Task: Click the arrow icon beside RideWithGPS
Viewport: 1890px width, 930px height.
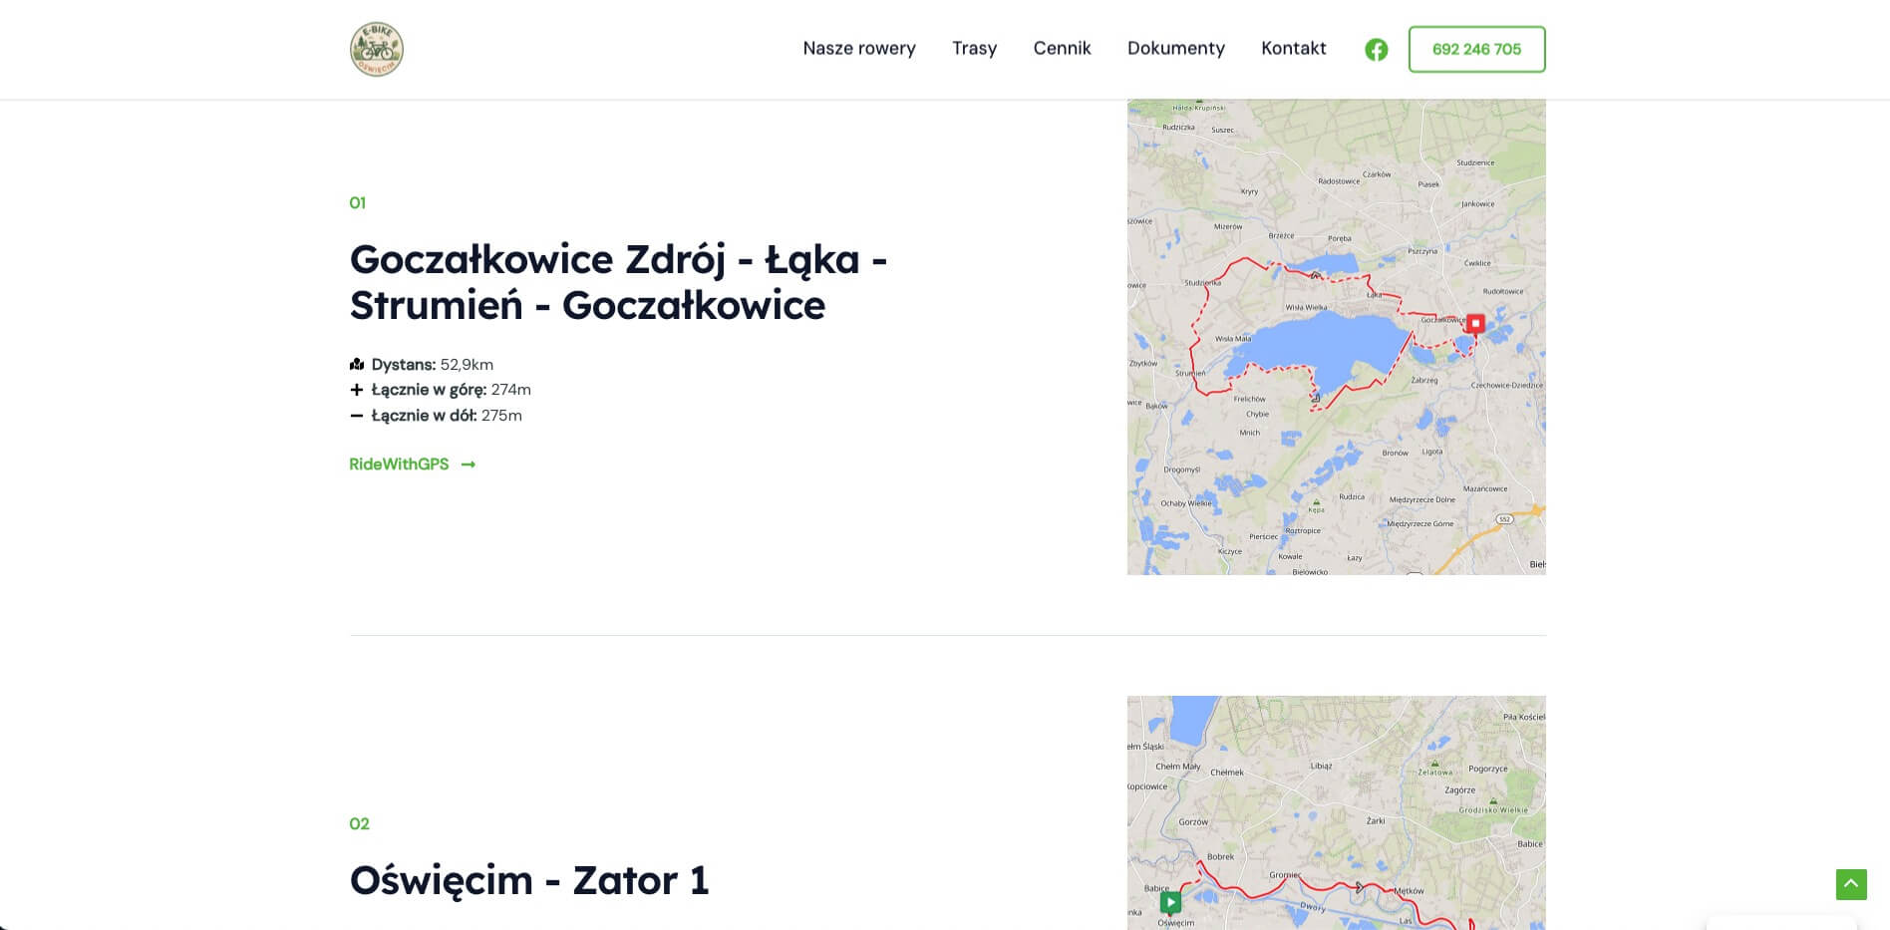Action: (469, 465)
